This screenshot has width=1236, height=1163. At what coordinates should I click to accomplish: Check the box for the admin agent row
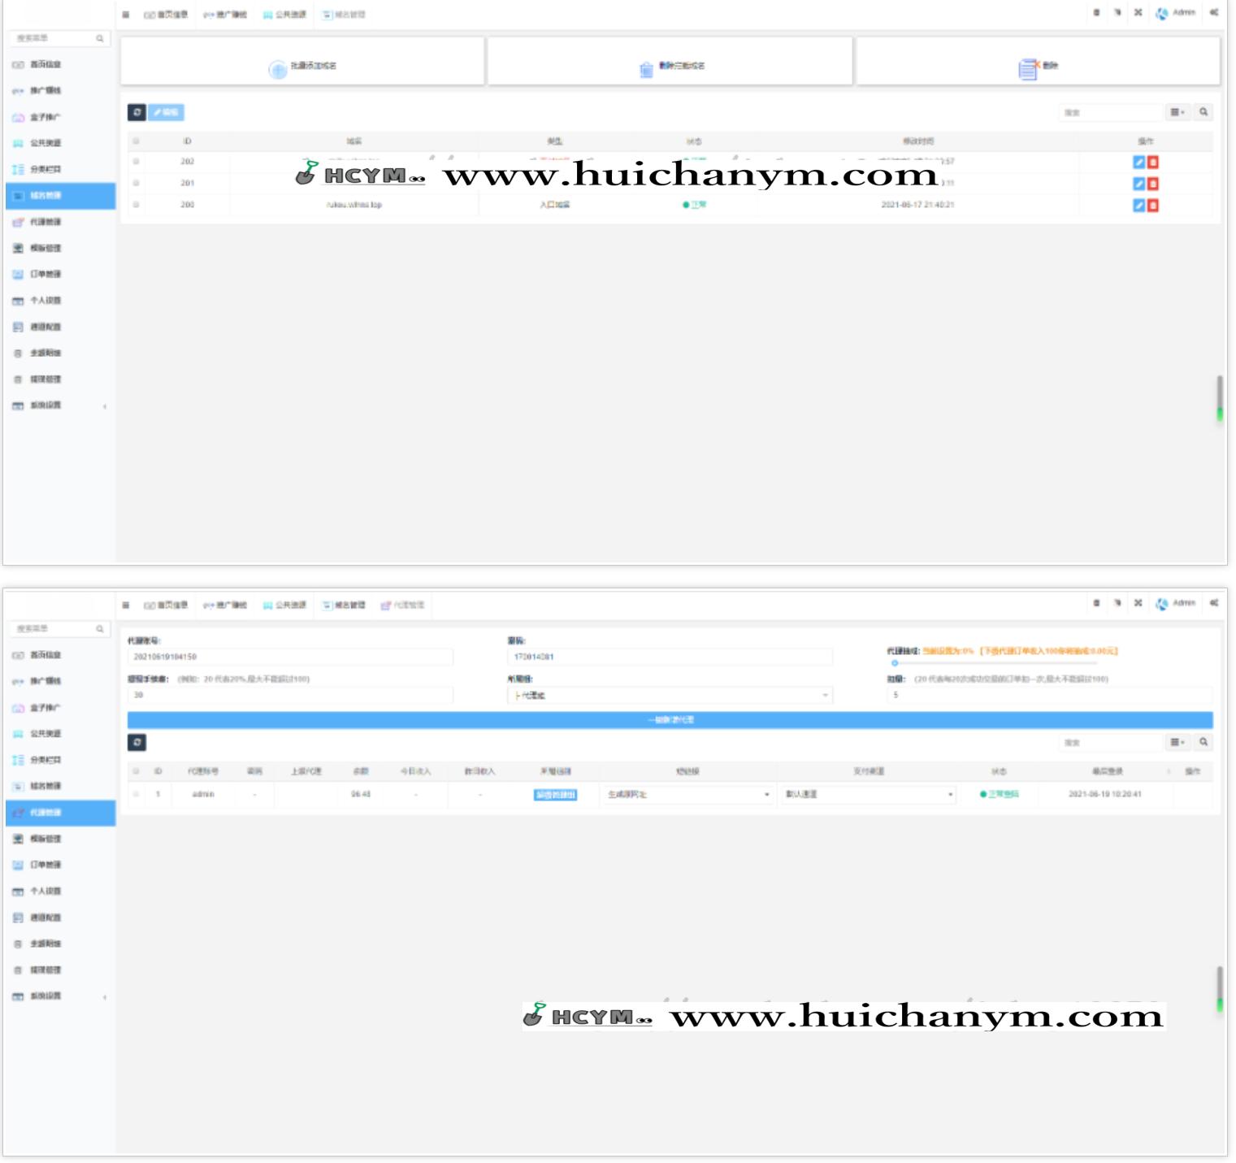(137, 794)
